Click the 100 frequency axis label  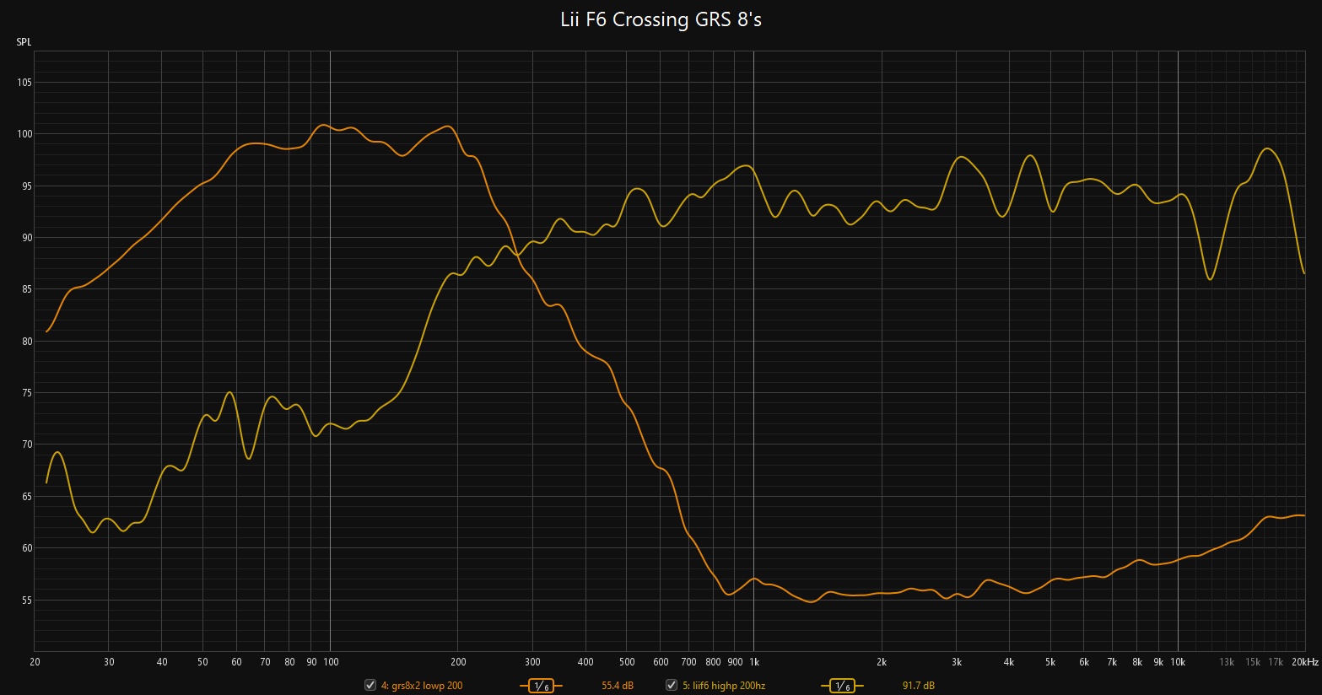[x=330, y=662]
